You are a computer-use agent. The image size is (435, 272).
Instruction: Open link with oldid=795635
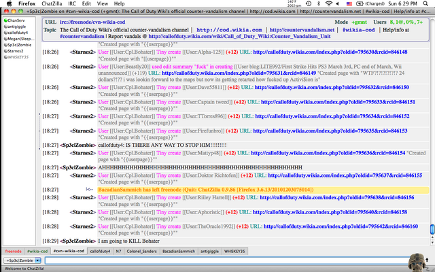(330, 131)
